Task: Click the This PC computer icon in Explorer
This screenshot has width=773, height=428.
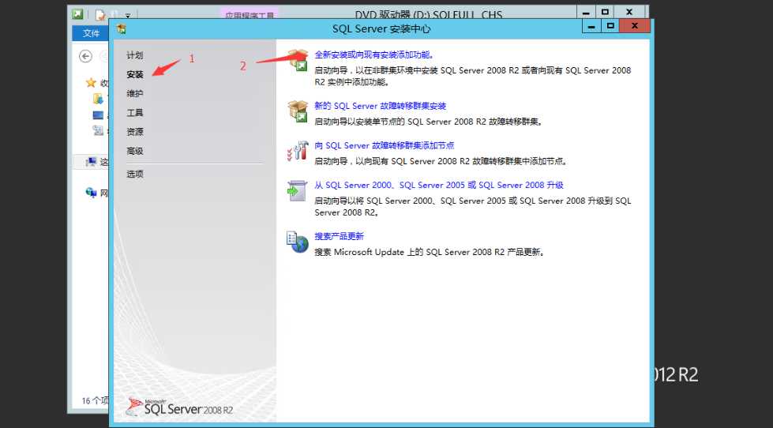Action: (x=91, y=162)
